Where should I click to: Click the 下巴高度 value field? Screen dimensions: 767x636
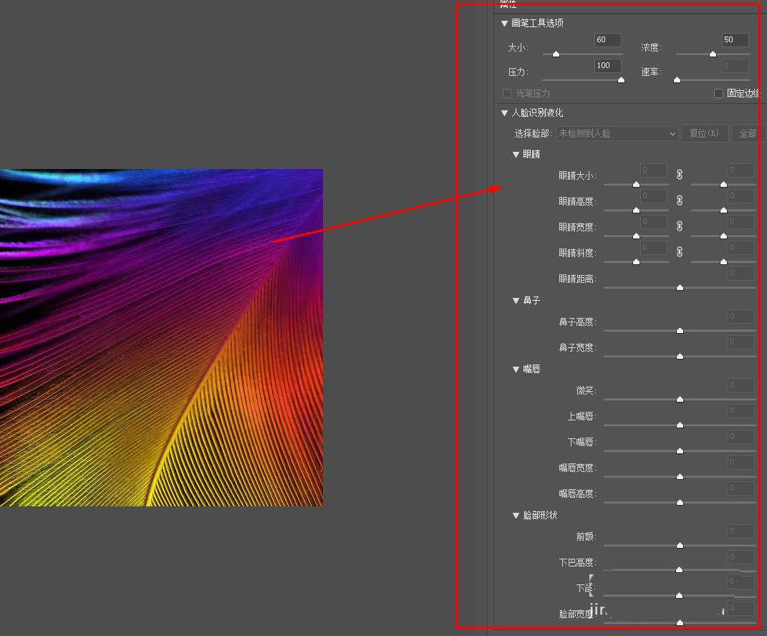[x=741, y=556]
